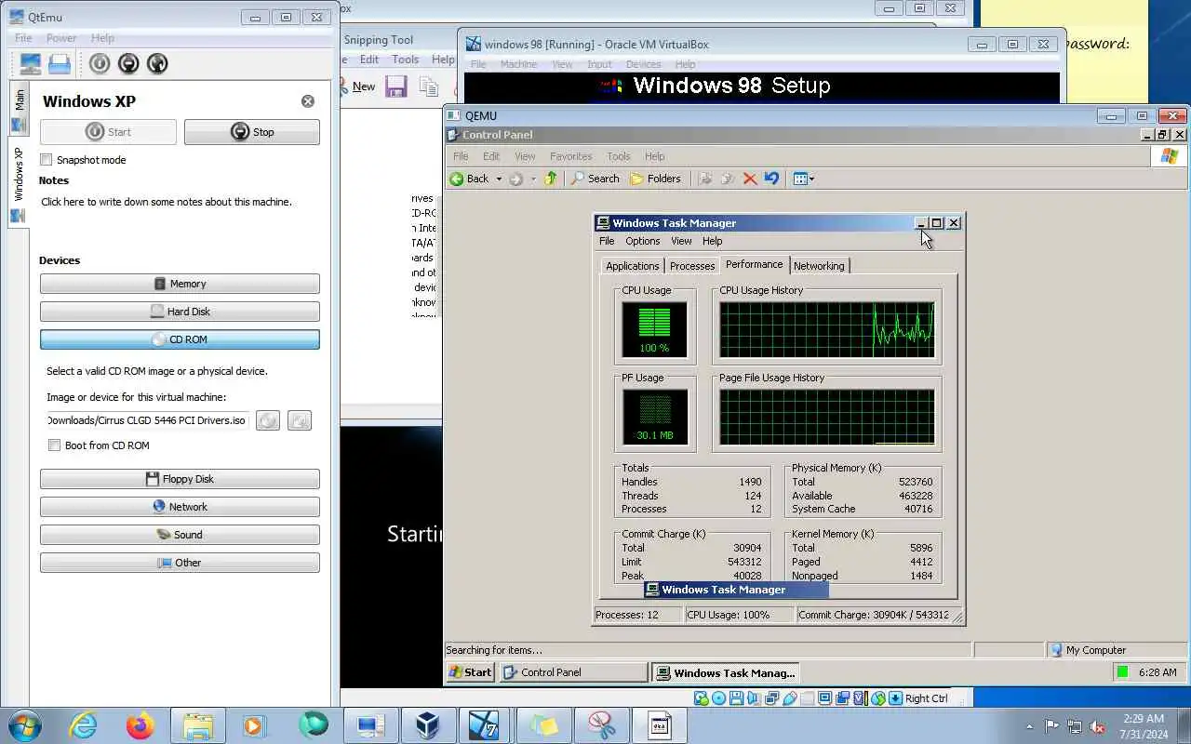Screen dimensions: 1191x744
Task: Click the CD ROM image path field
Action: click(x=148, y=420)
